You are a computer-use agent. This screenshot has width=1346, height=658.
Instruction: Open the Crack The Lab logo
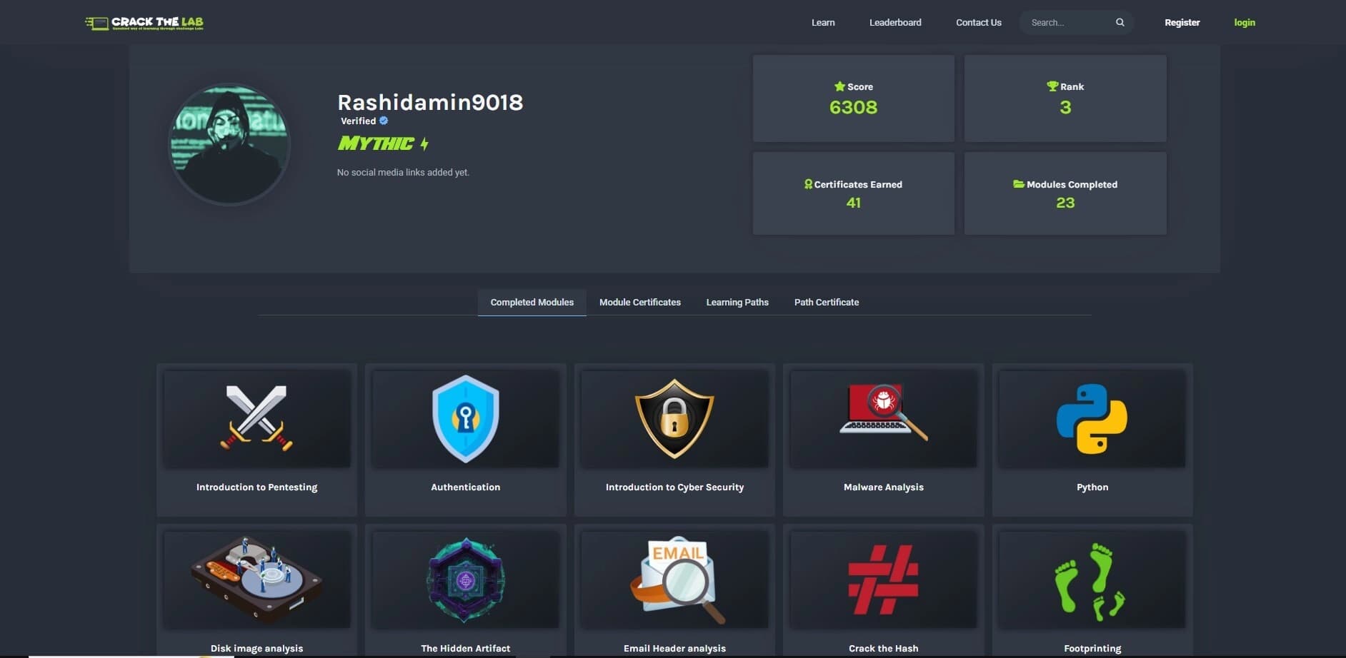[x=143, y=22]
